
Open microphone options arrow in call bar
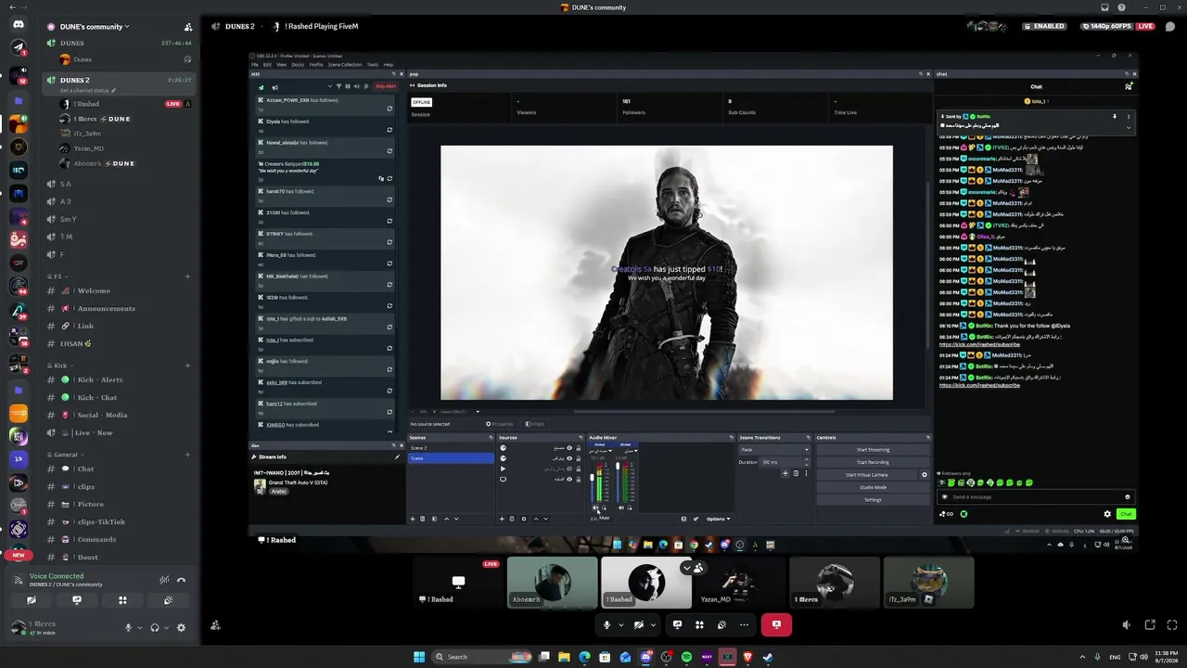621,624
